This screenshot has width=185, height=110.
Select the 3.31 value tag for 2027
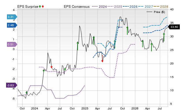pyautogui.click(x=12, y=17)
